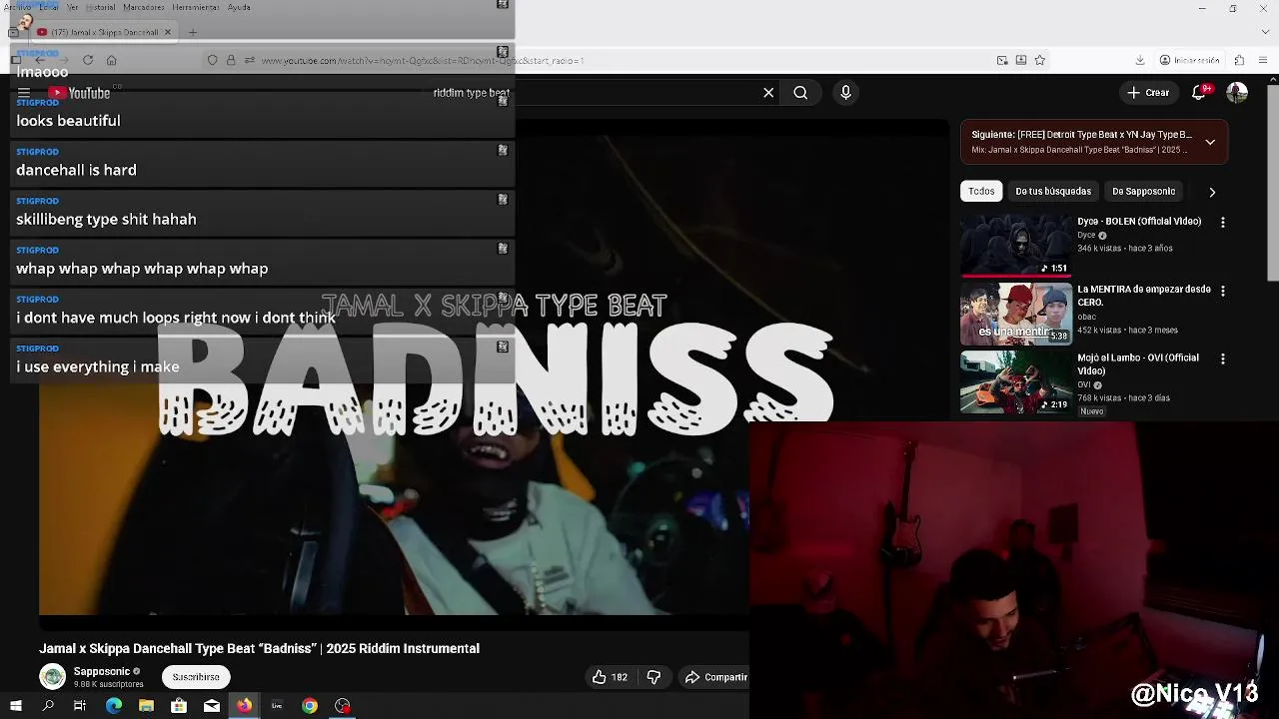This screenshot has width=1279, height=719.
Task: Open OBS Studio from the taskbar
Action: coord(343,706)
